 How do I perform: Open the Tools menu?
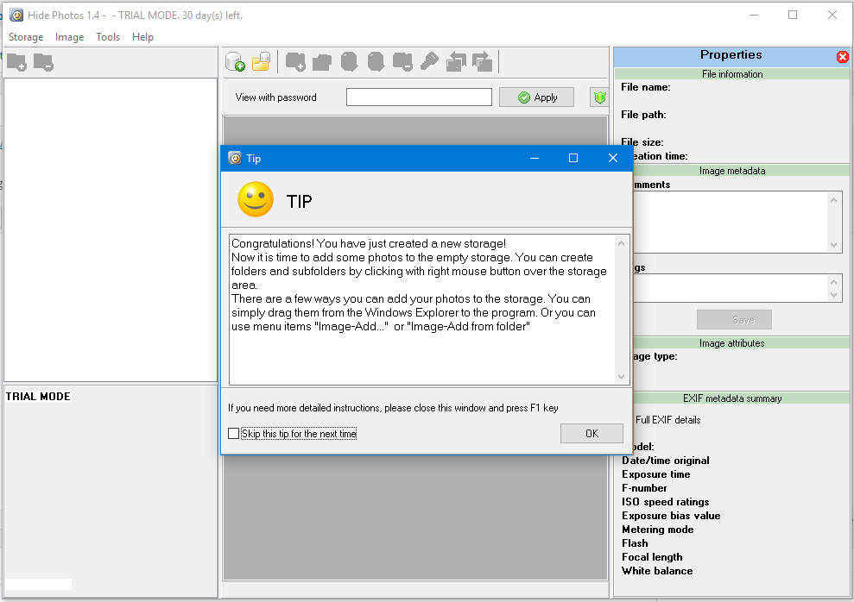coord(108,37)
